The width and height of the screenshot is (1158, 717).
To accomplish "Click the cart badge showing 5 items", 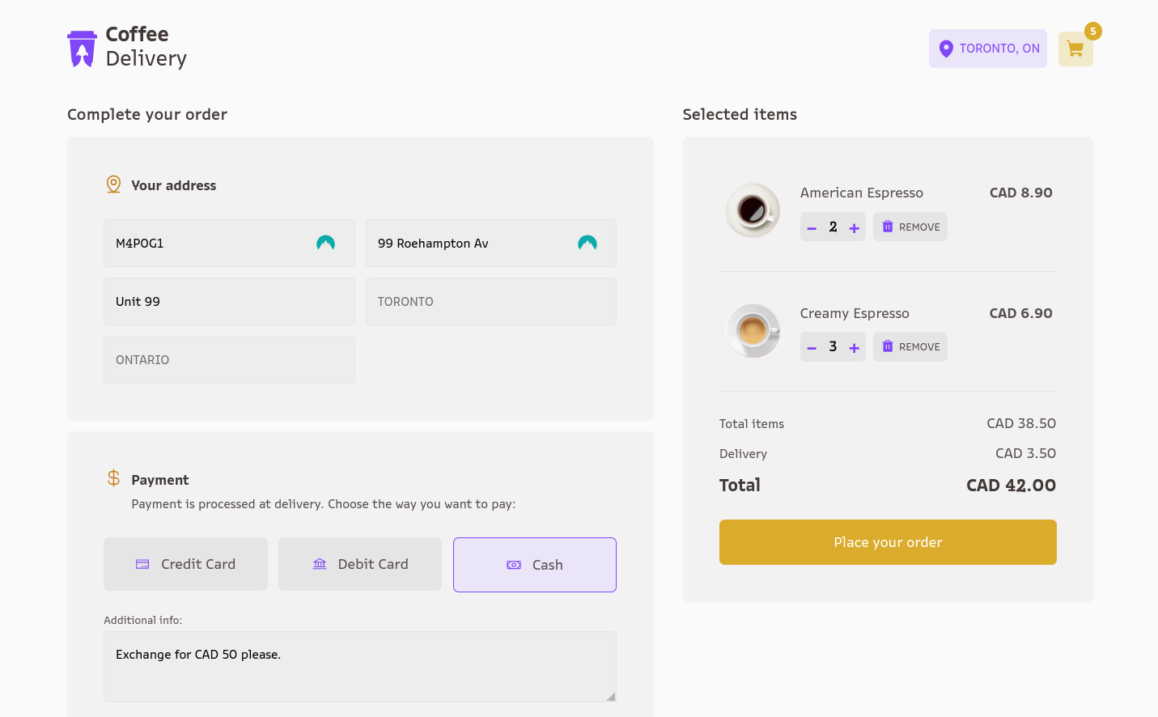I will (x=1093, y=31).
